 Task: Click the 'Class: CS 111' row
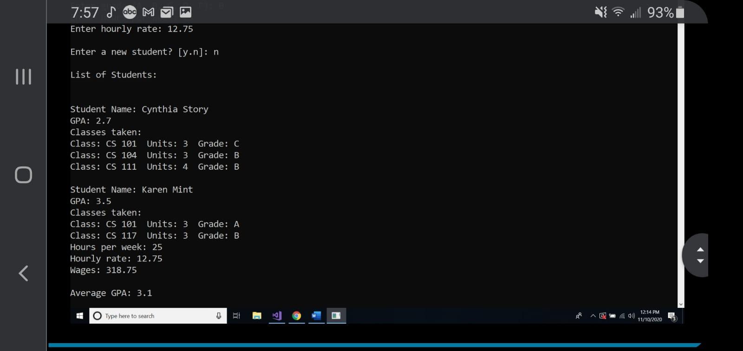point(155,166)
